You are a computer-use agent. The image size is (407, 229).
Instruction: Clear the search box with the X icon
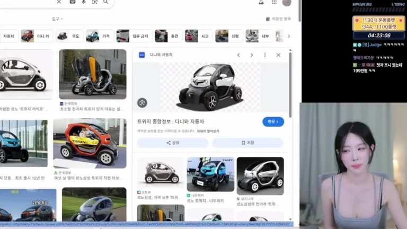click(59, 2)
